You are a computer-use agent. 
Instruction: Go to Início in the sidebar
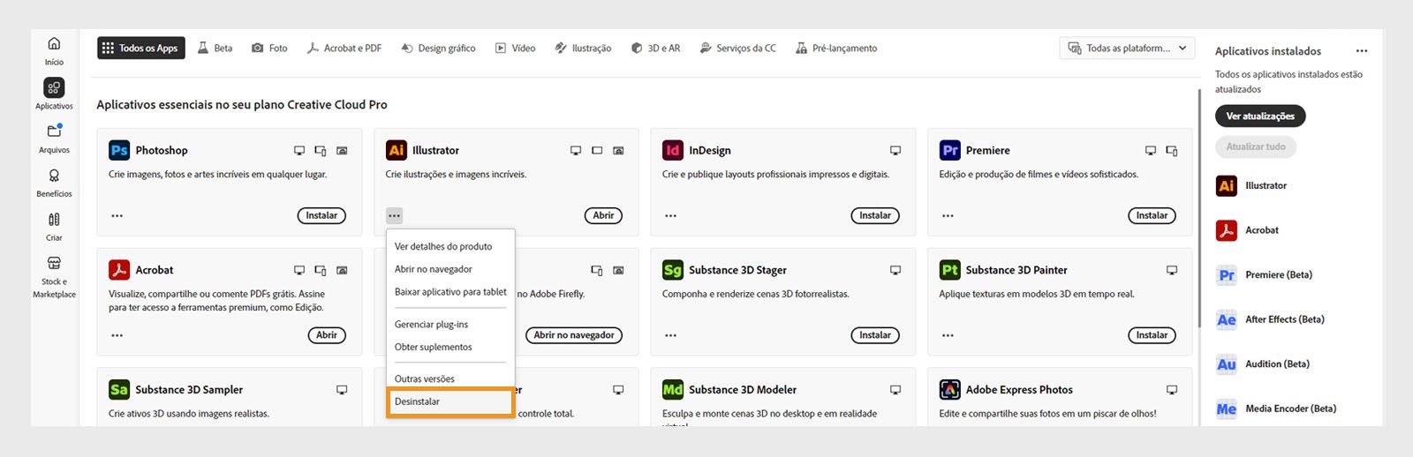coord(54,51)
